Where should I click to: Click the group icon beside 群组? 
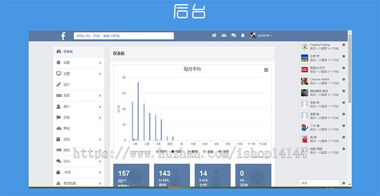coord(59,129)
